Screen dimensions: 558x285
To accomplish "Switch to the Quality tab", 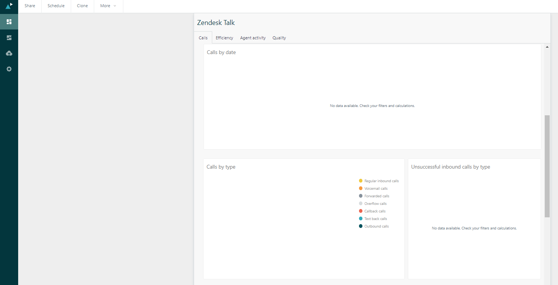I will click(x=279, y=38).
